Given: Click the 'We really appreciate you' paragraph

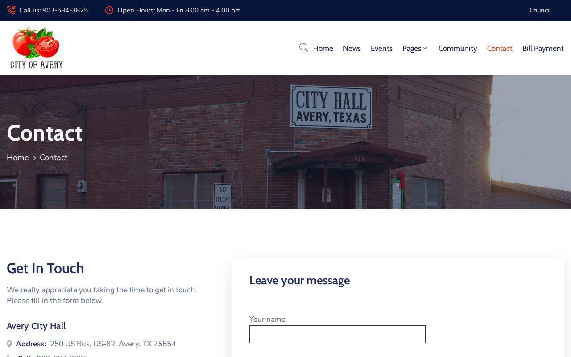Looking at the screenshot, I should [x=102, y=295].
